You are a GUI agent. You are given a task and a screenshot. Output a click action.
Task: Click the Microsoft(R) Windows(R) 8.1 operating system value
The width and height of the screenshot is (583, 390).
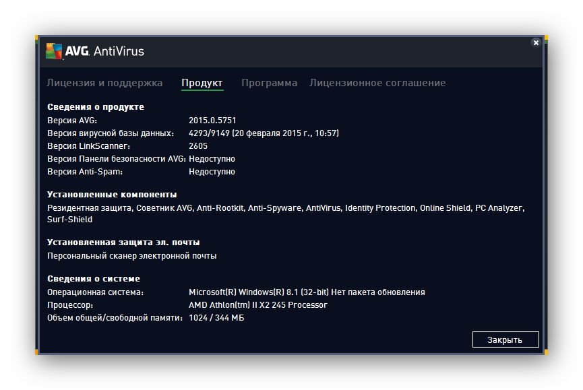pyautogui.click(x=307, y=292)
